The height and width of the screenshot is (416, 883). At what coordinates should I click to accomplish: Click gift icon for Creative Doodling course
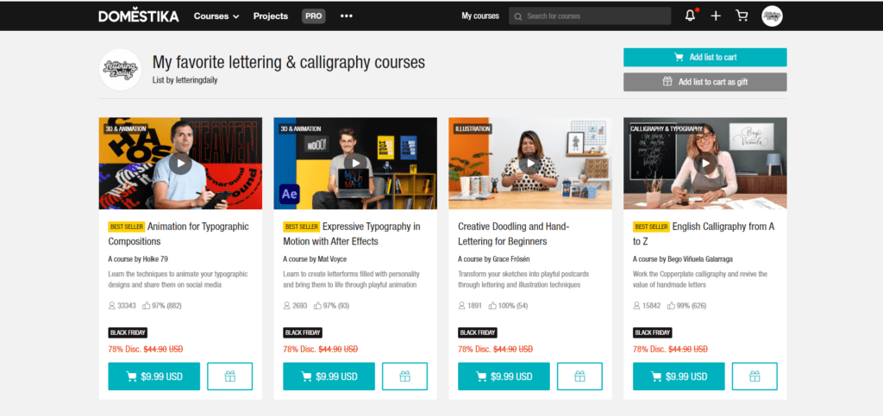580,376
